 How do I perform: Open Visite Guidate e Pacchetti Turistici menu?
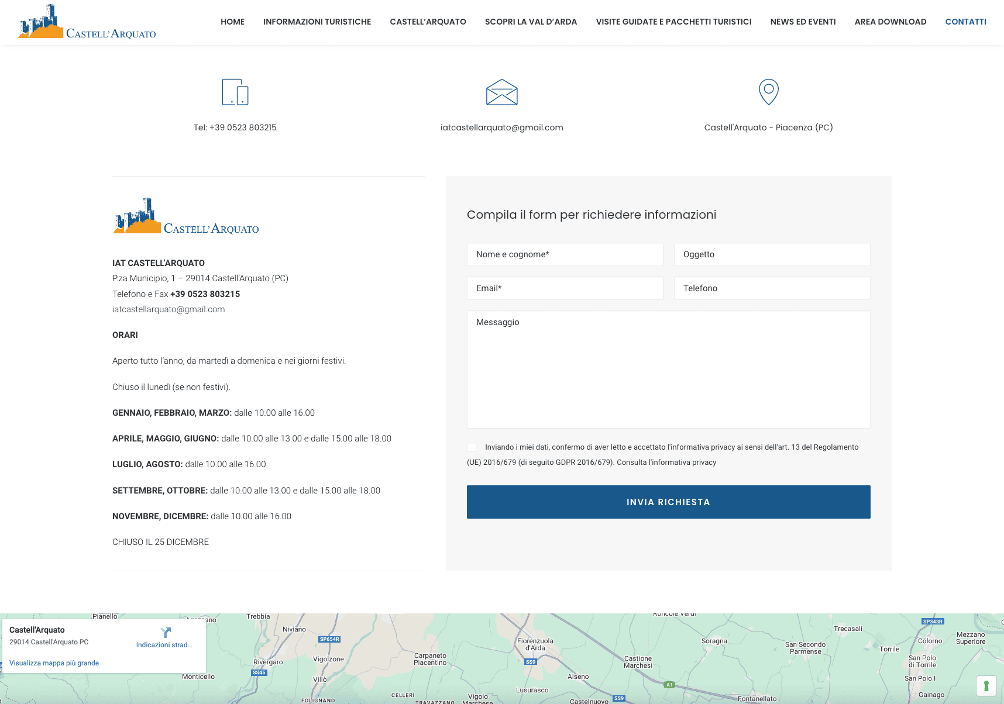673,22
